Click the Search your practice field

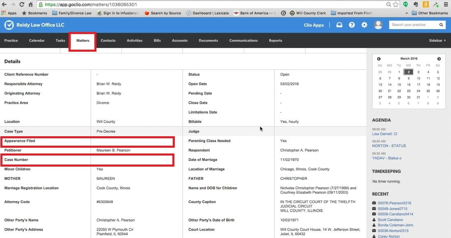pyautogui.click(x=414, y=25)
